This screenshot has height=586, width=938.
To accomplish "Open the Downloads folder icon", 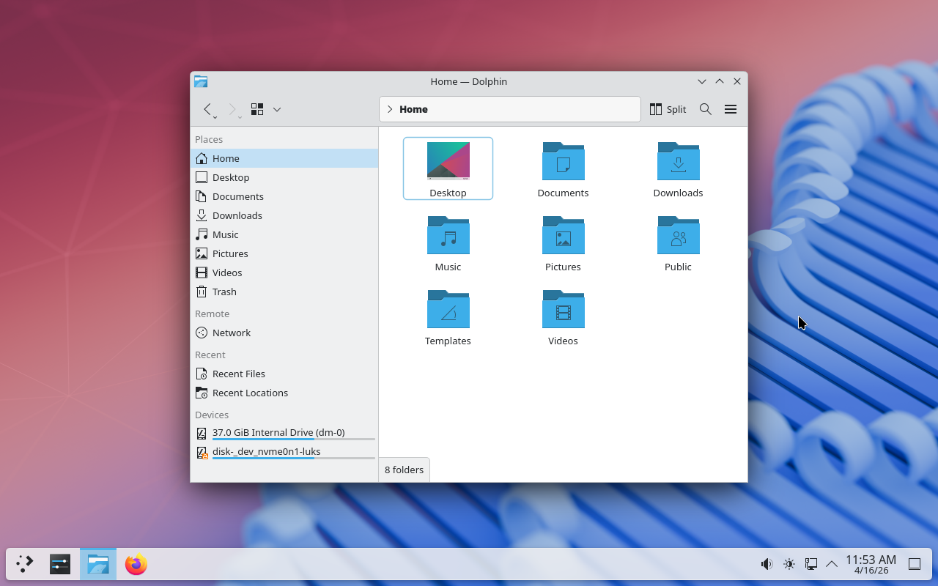I will [x=678, y=162].
